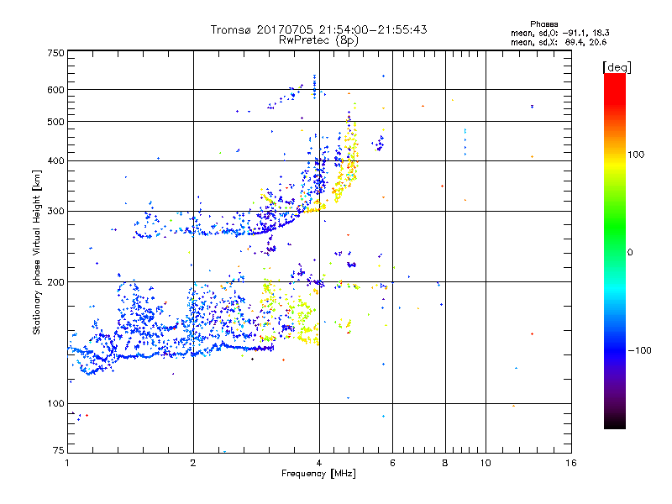Click the green zone of the colorbar near 0
Screen dimensions: 672x504
(615, 244)
